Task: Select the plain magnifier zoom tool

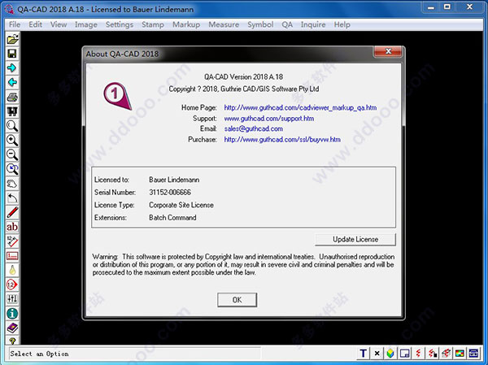Action: [x=12, y=126]
